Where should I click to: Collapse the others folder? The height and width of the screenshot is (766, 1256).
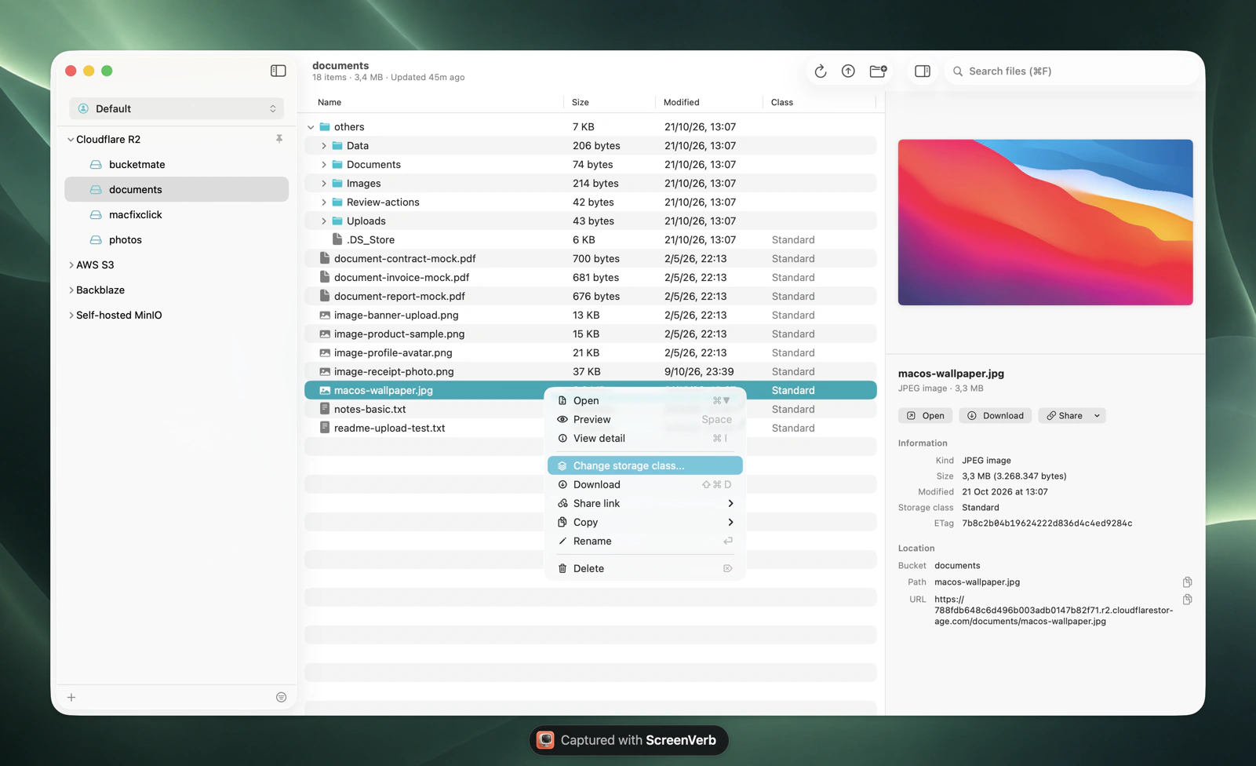[x=311, y=126]
